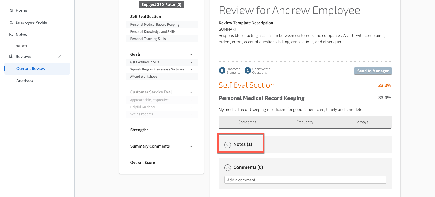Click the Review Template Description label
The height and width of the screenshot is (197, 435).
(x=246, y=23)
